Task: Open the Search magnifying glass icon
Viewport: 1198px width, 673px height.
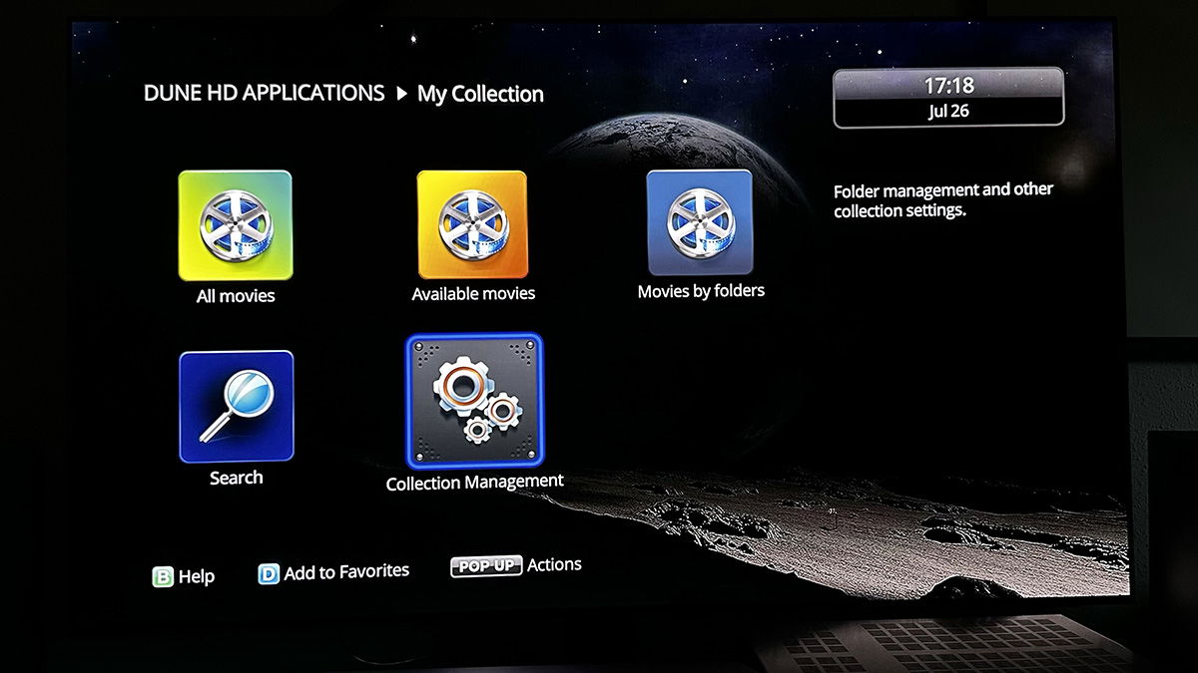Action: [237, 406]
